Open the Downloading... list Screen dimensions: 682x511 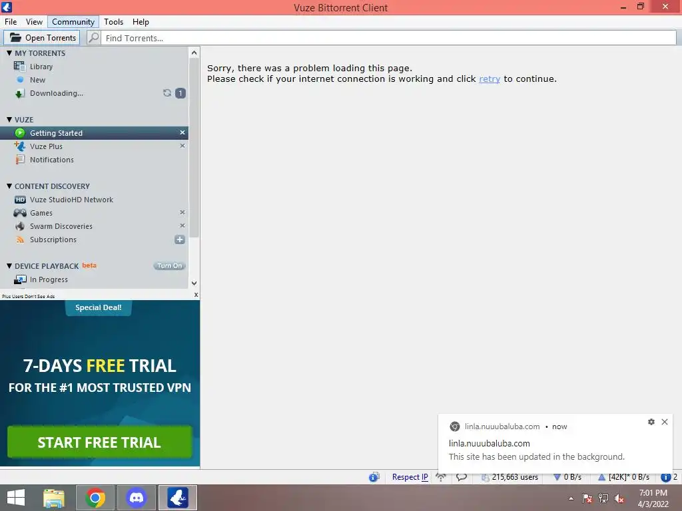[x=56, y=93]
